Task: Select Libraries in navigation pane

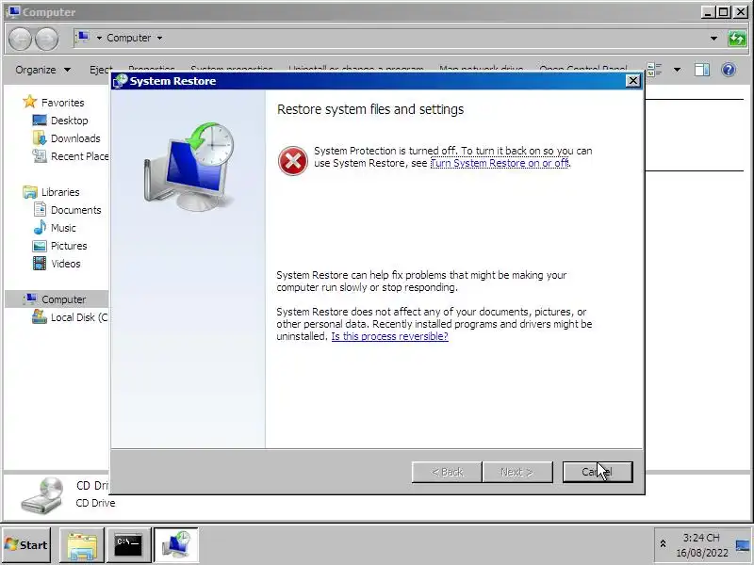Action: 60,192
